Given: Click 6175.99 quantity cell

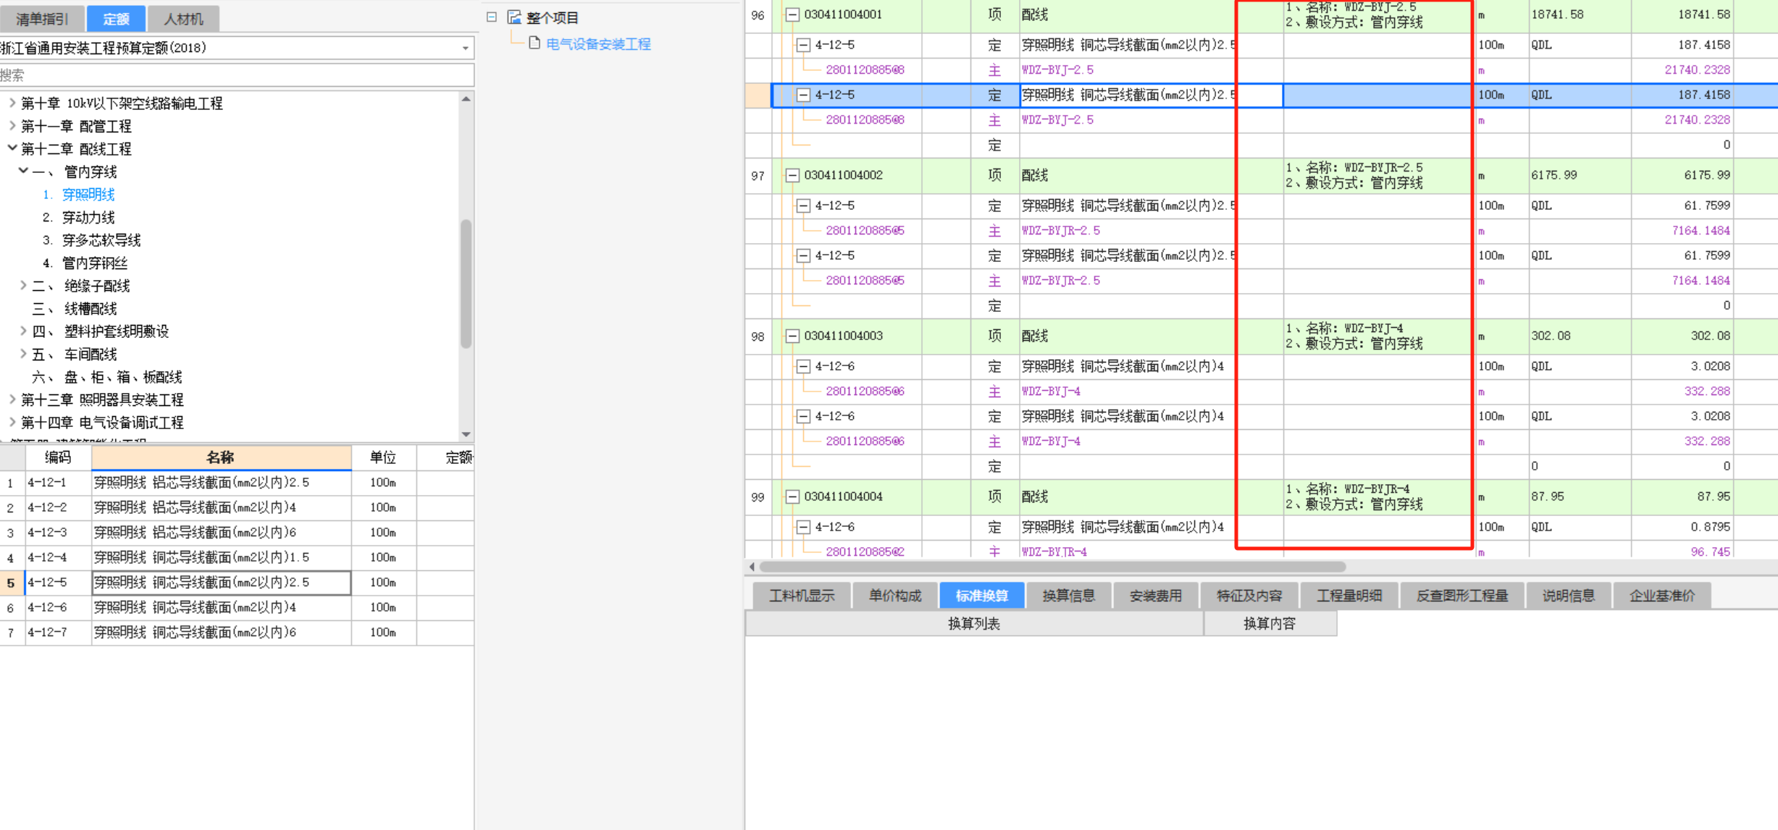Looking at the screenshot, I should coord(1579,175).
